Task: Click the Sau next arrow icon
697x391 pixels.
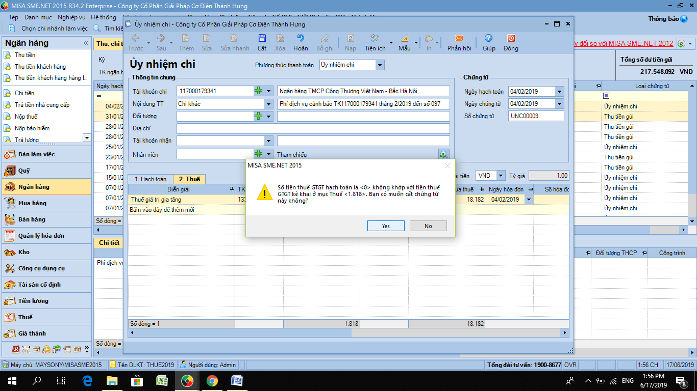Action: 161,38
